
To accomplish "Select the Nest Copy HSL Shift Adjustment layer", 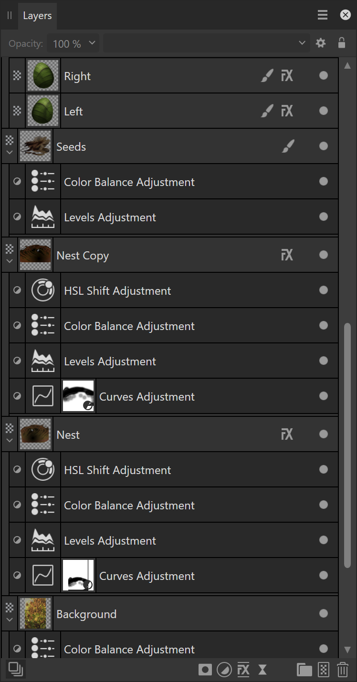I will pos(117,290).
